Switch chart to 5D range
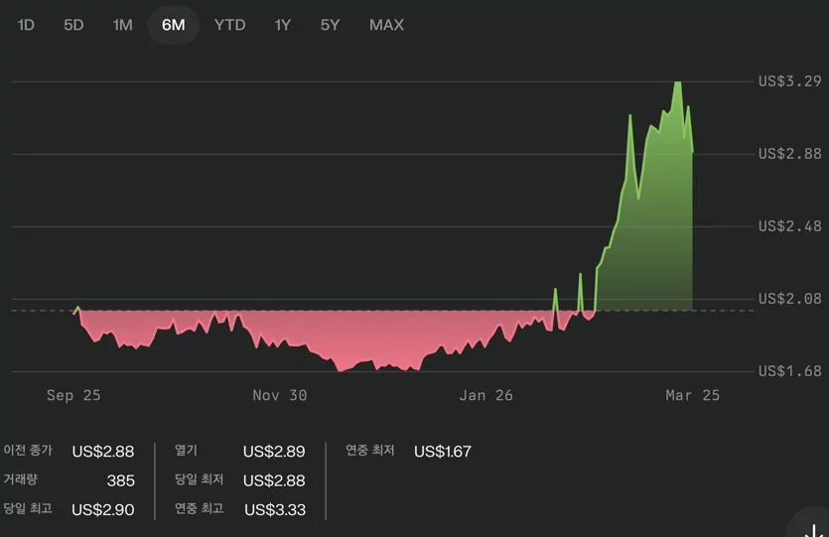Viewport: 829px width, 537px height. (x=73, y=25)
